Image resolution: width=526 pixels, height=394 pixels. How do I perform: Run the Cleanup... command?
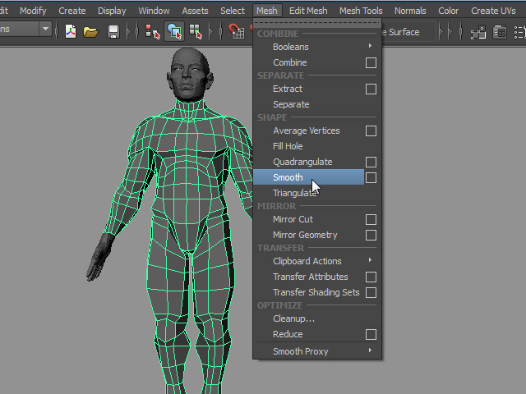[x=293, y=318]
